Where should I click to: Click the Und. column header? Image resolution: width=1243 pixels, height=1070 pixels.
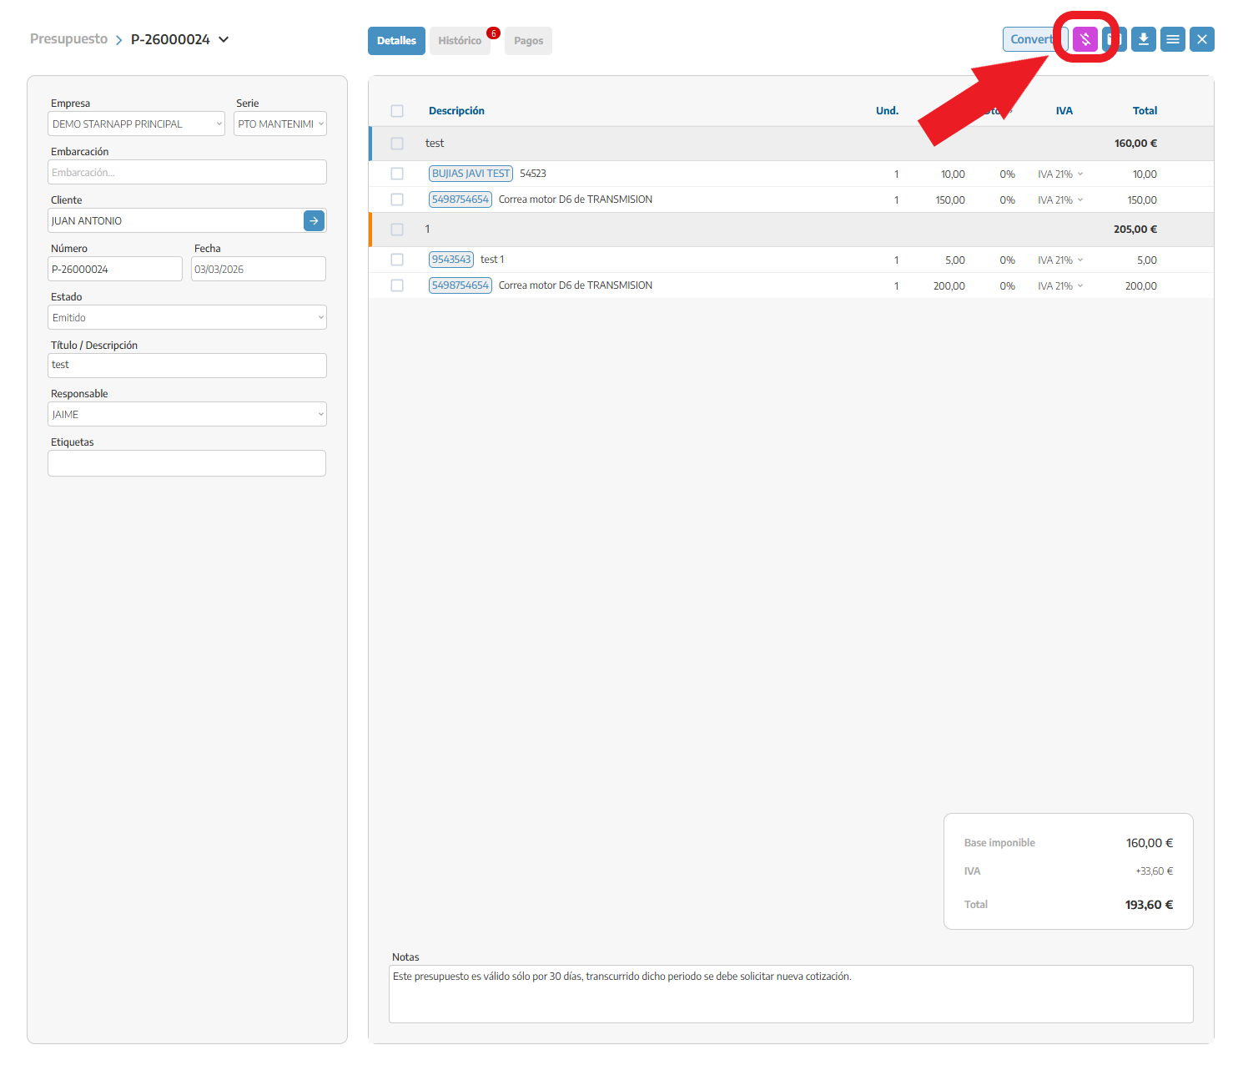point(887,111)
